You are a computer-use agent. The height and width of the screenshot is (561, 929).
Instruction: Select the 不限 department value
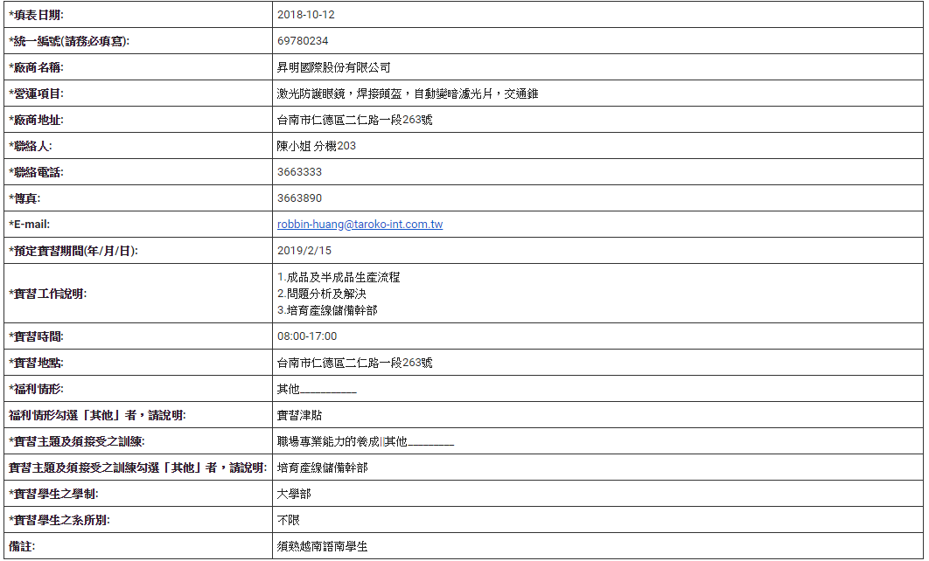coord(289,520)
